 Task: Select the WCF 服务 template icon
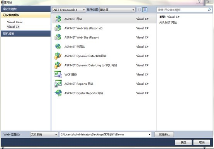click(x=58, y=74)
